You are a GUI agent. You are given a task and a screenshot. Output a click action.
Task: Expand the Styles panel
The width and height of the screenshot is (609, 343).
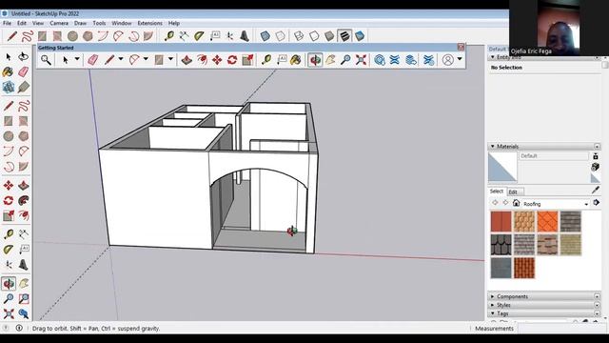(493, 305)
